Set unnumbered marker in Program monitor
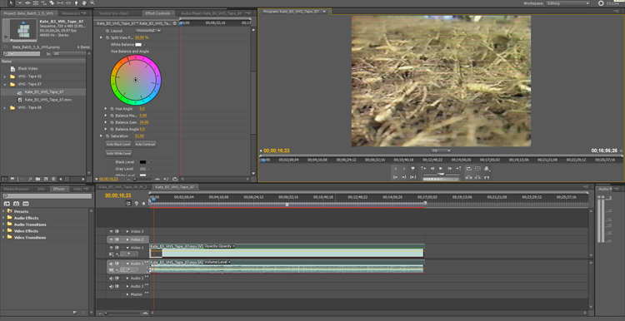 (x=413, y=168)
